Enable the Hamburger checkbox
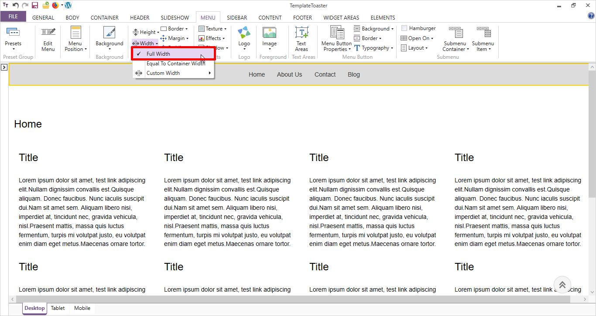This screenshot has height=316, width=596. [x=404, y=28]
